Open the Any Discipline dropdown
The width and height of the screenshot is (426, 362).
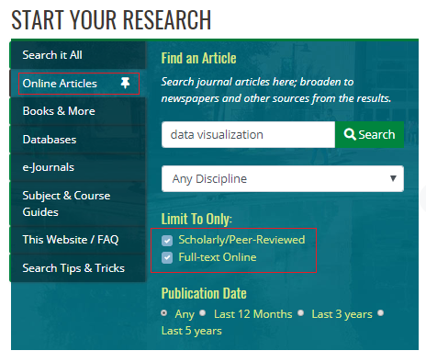coord(283,178)
